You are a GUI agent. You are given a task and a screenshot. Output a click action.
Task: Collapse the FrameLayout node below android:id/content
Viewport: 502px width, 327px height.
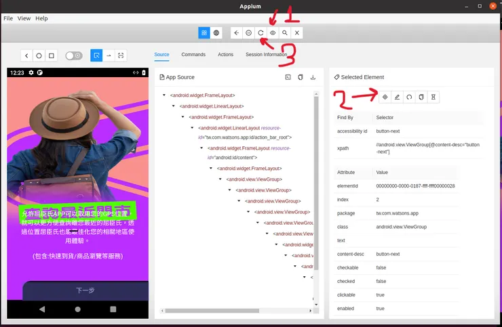point(211,168)
